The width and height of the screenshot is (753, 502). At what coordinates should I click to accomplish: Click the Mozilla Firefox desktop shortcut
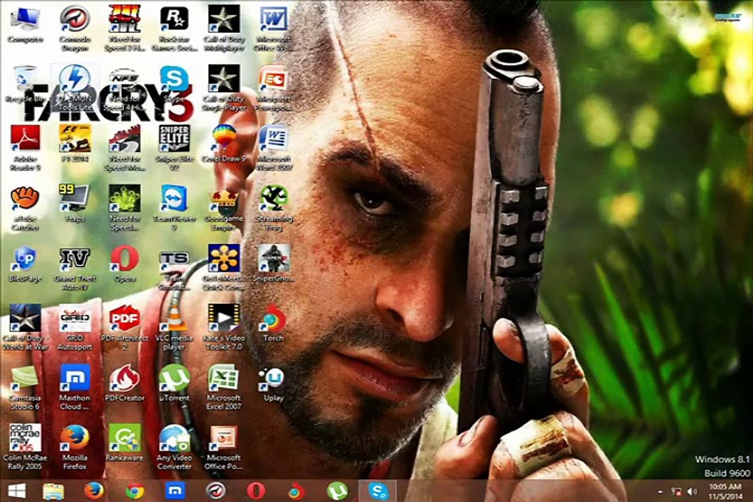75,447
